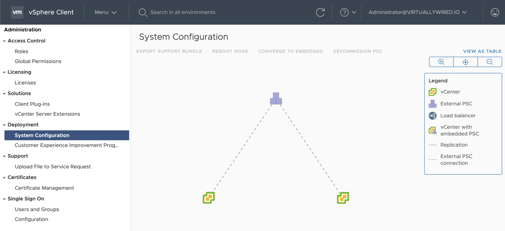Select the right vCenter node in the diagram

click(343, 197)
